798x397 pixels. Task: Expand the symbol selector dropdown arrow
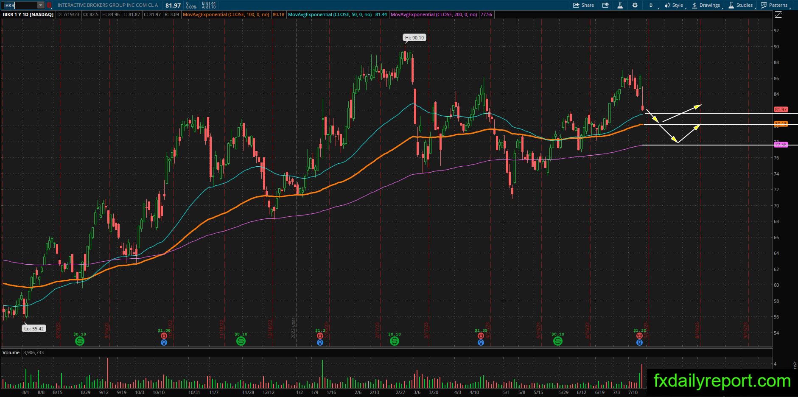coord(40,6)
